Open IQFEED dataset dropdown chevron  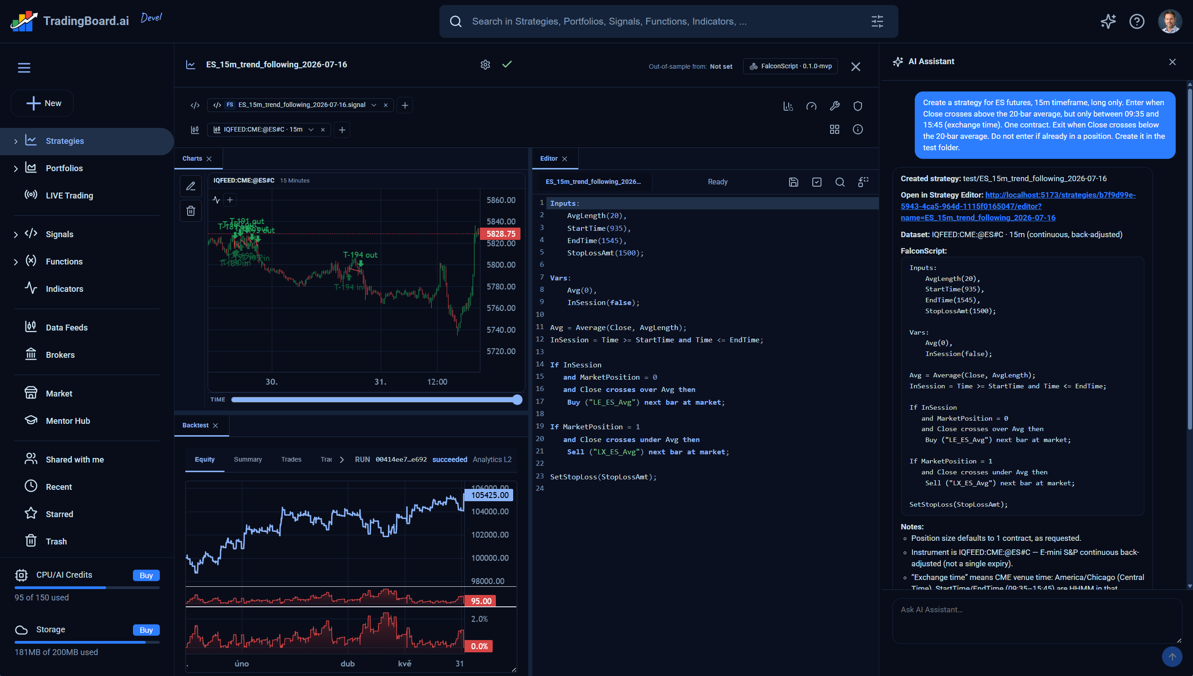pos(311,130)
